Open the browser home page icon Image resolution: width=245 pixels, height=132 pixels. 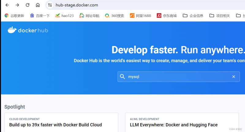coord(38,5)
